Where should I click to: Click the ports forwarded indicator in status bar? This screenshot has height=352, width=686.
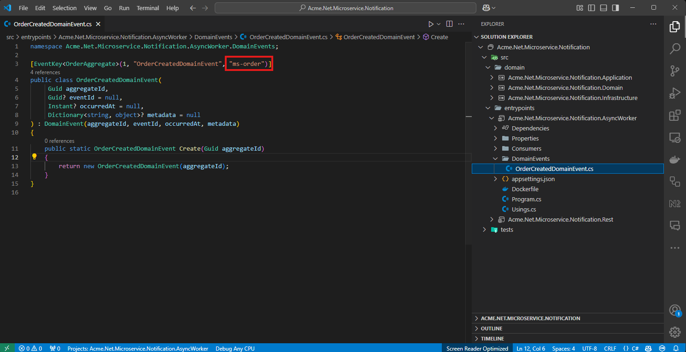(55, 348)
